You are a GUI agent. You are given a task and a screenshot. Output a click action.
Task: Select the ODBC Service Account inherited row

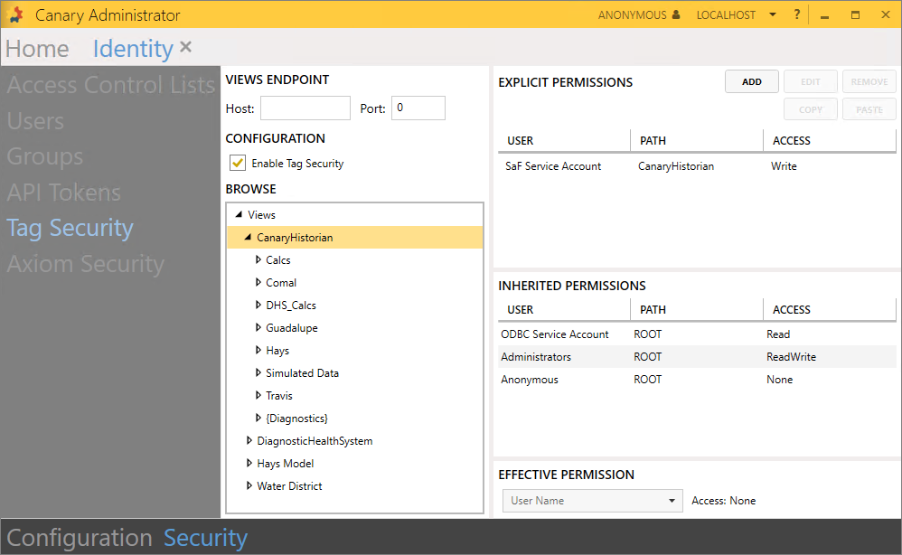[x=697, y=334]
